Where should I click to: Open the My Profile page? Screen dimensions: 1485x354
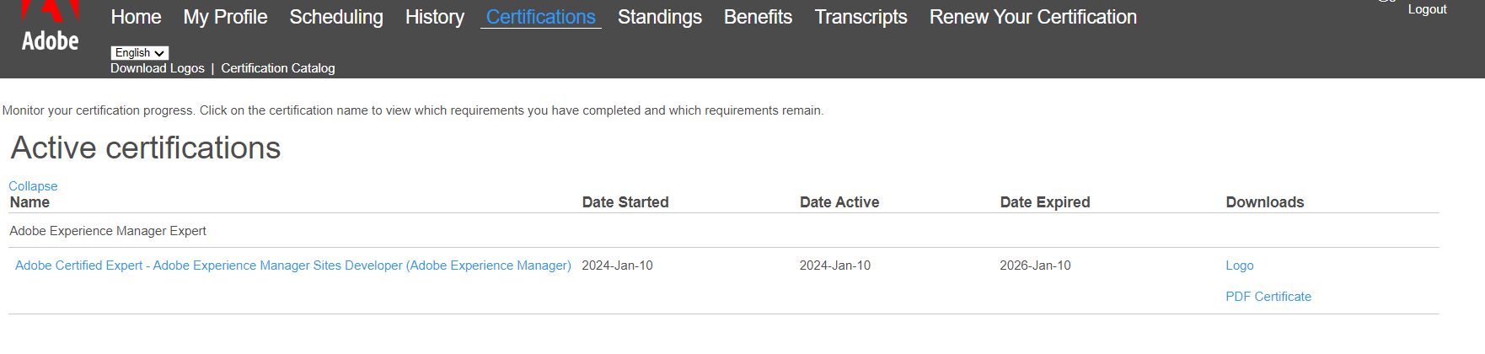(225, 17)
